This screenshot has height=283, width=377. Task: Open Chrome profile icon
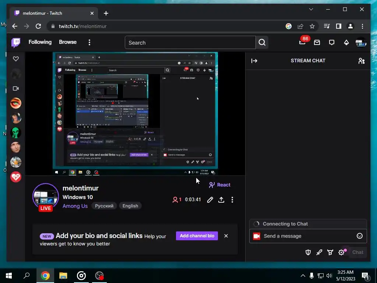[x=350, y=26]
